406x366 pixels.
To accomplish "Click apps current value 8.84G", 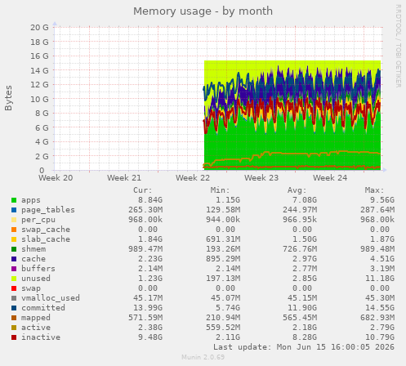I will 150,200.
